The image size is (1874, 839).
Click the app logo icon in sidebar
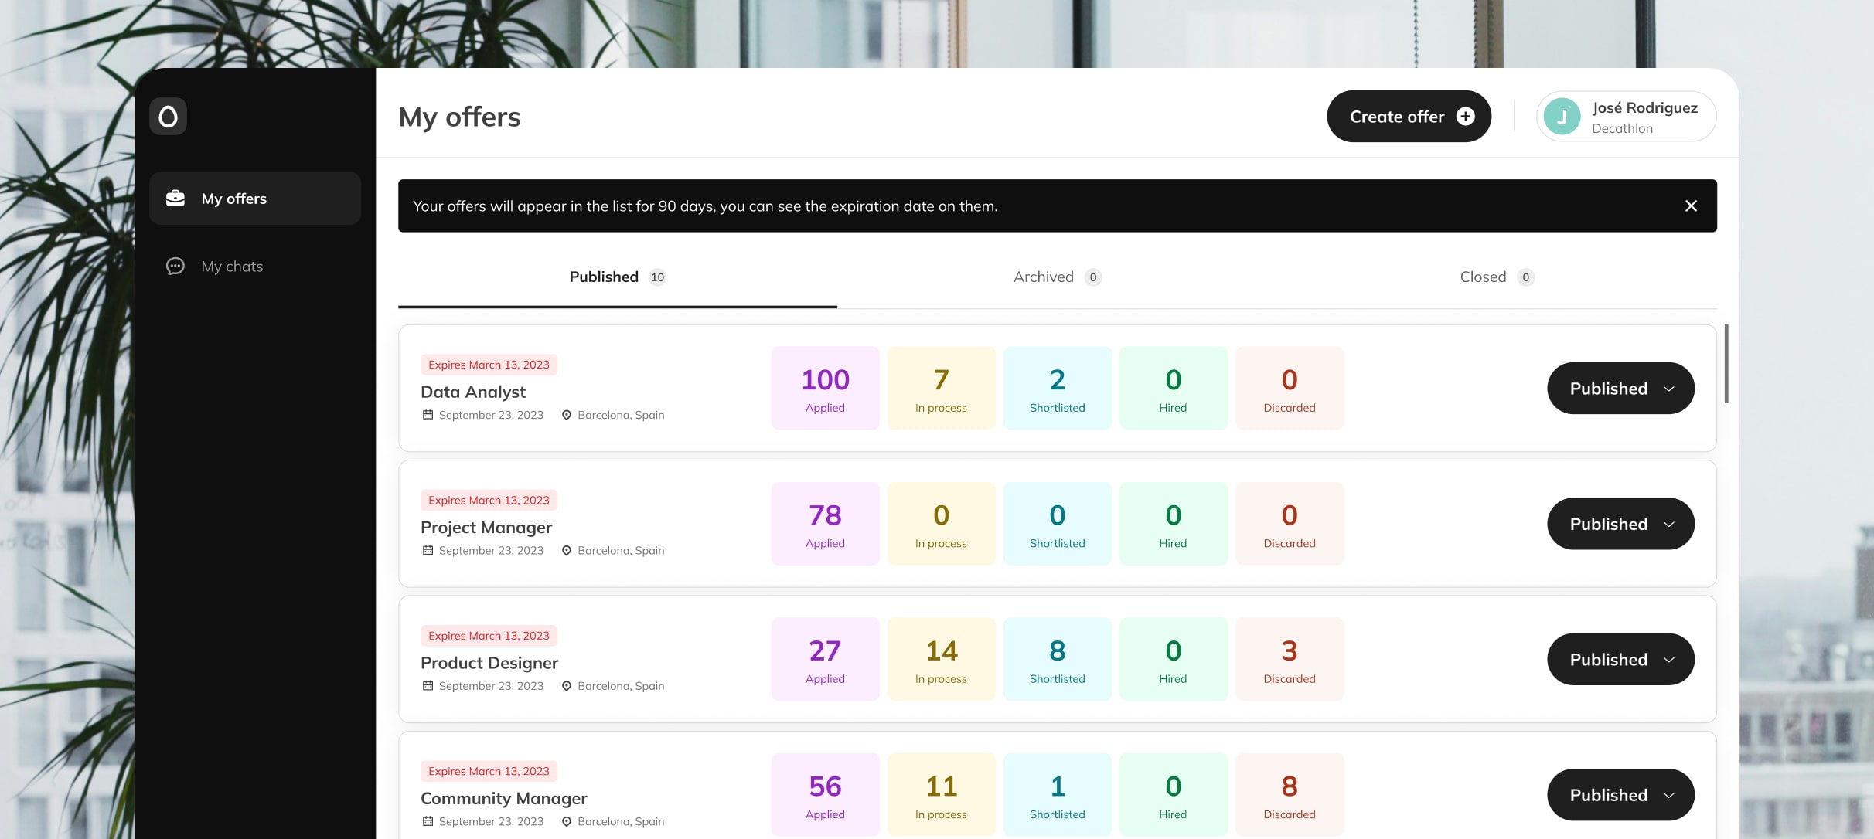click(168, 117)
